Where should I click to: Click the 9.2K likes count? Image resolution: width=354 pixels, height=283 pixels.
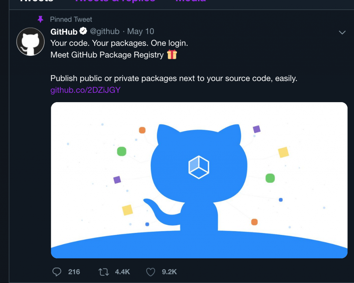pyautogui.click(x=169, y=272)
